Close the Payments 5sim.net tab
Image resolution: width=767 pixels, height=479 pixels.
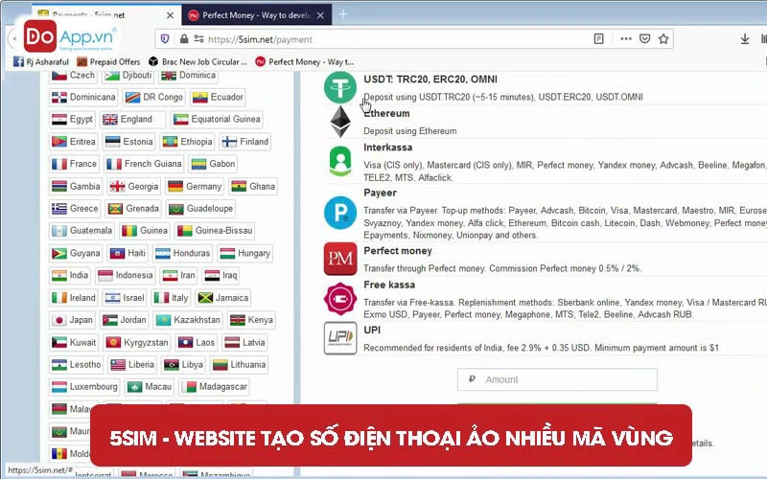click(170, 15)
